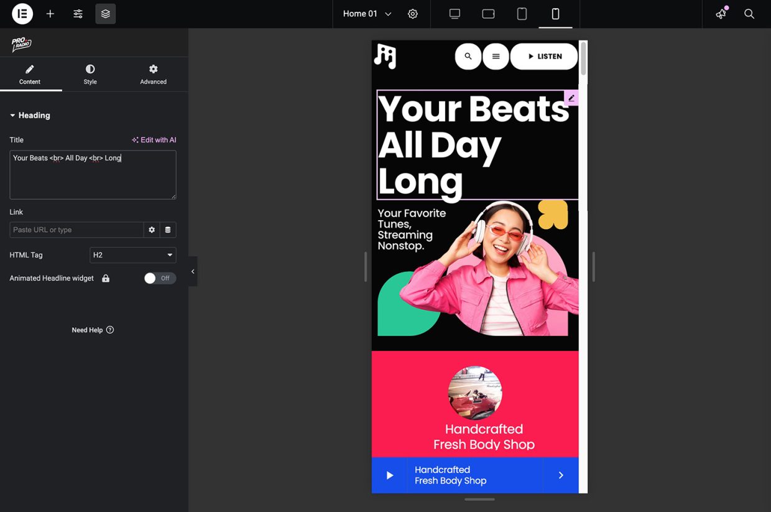Open the Structure layers icon
The image size is (771, 512).
pos(106,14)
